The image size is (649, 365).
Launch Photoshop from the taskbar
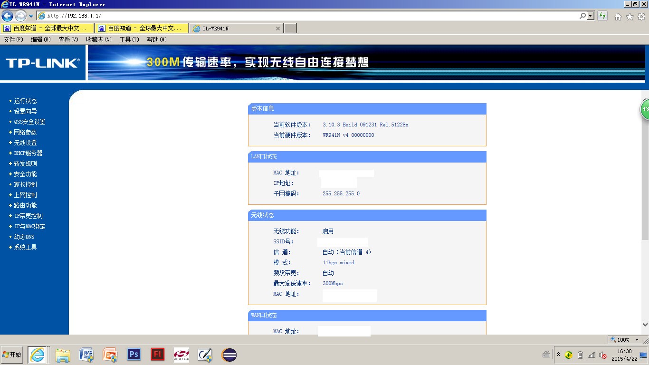[134, 355]
